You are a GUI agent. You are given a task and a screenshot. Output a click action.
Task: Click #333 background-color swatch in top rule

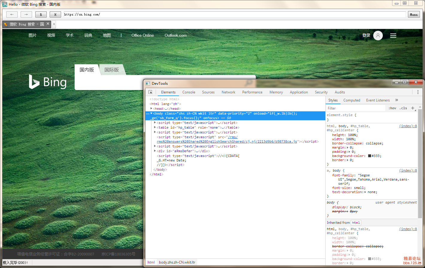point(370,156)
